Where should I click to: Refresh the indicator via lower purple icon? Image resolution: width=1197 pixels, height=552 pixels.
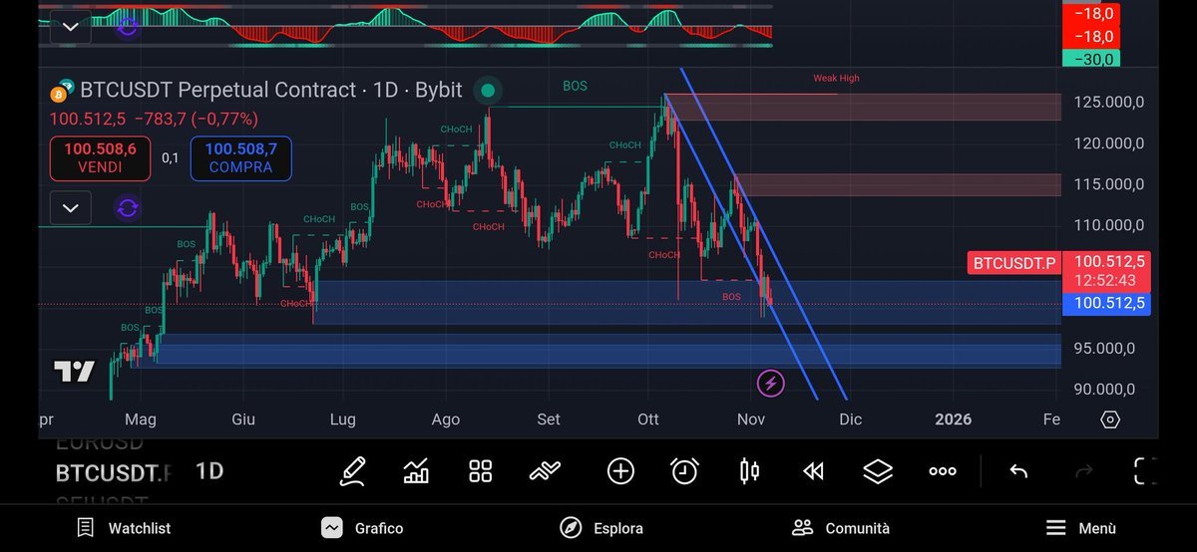pyautogui.click(x=128, y=208)
